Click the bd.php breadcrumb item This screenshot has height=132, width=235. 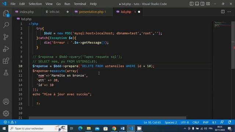tap(26, 19)
